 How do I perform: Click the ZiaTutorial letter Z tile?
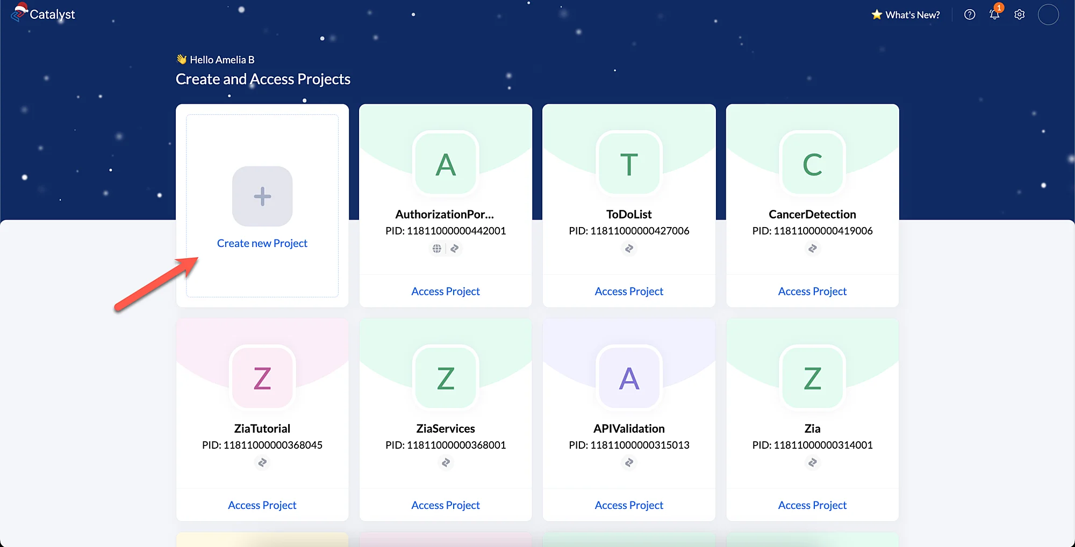pos(262,378)
